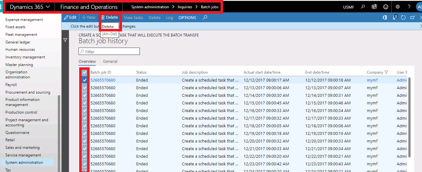Uncheck the row started 12/18/2017 09:00:05 AM

(85, 126)
